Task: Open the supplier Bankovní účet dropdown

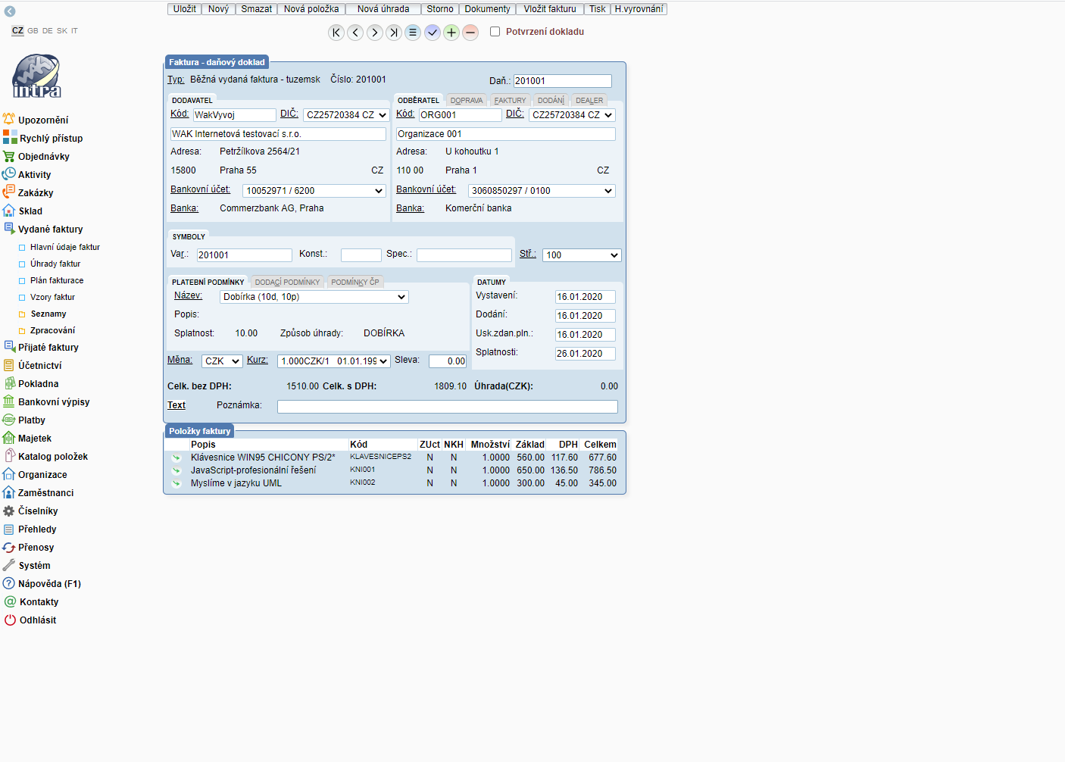Action: tap(314, 191)
